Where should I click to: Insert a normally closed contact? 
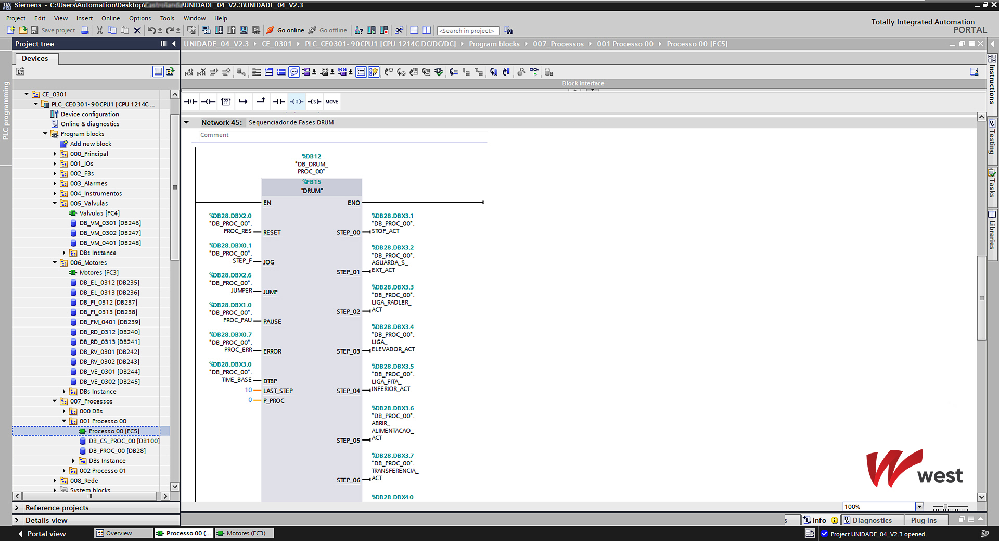point(190,102)
